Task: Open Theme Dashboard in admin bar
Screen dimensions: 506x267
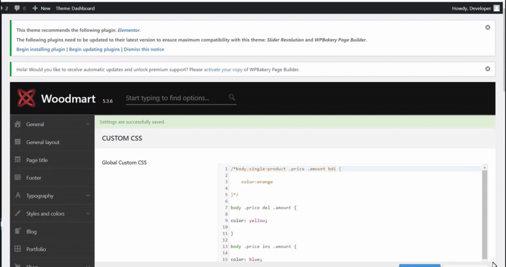Action: 75,9
